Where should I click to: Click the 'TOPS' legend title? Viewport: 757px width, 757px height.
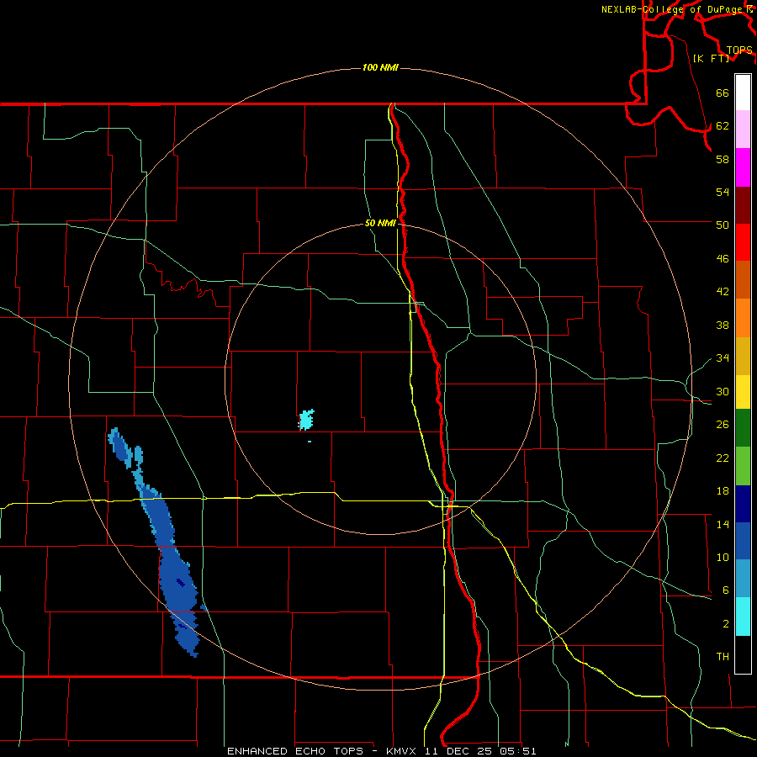pyautogui.click(x=739, y=50)
